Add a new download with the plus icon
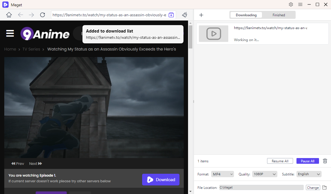The image size is (331, 194). coord(201,15)
